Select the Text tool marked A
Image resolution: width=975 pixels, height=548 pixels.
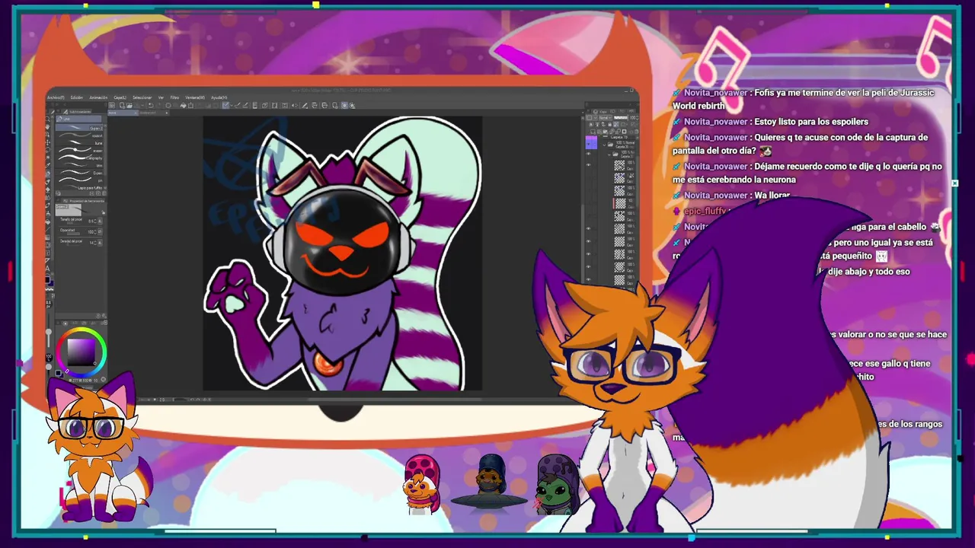(48, 269)
